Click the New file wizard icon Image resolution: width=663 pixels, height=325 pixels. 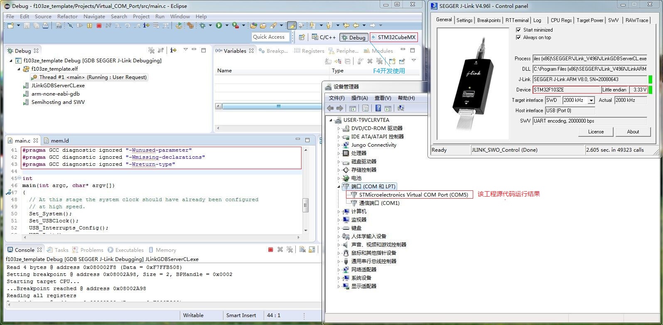click(10, 26)
